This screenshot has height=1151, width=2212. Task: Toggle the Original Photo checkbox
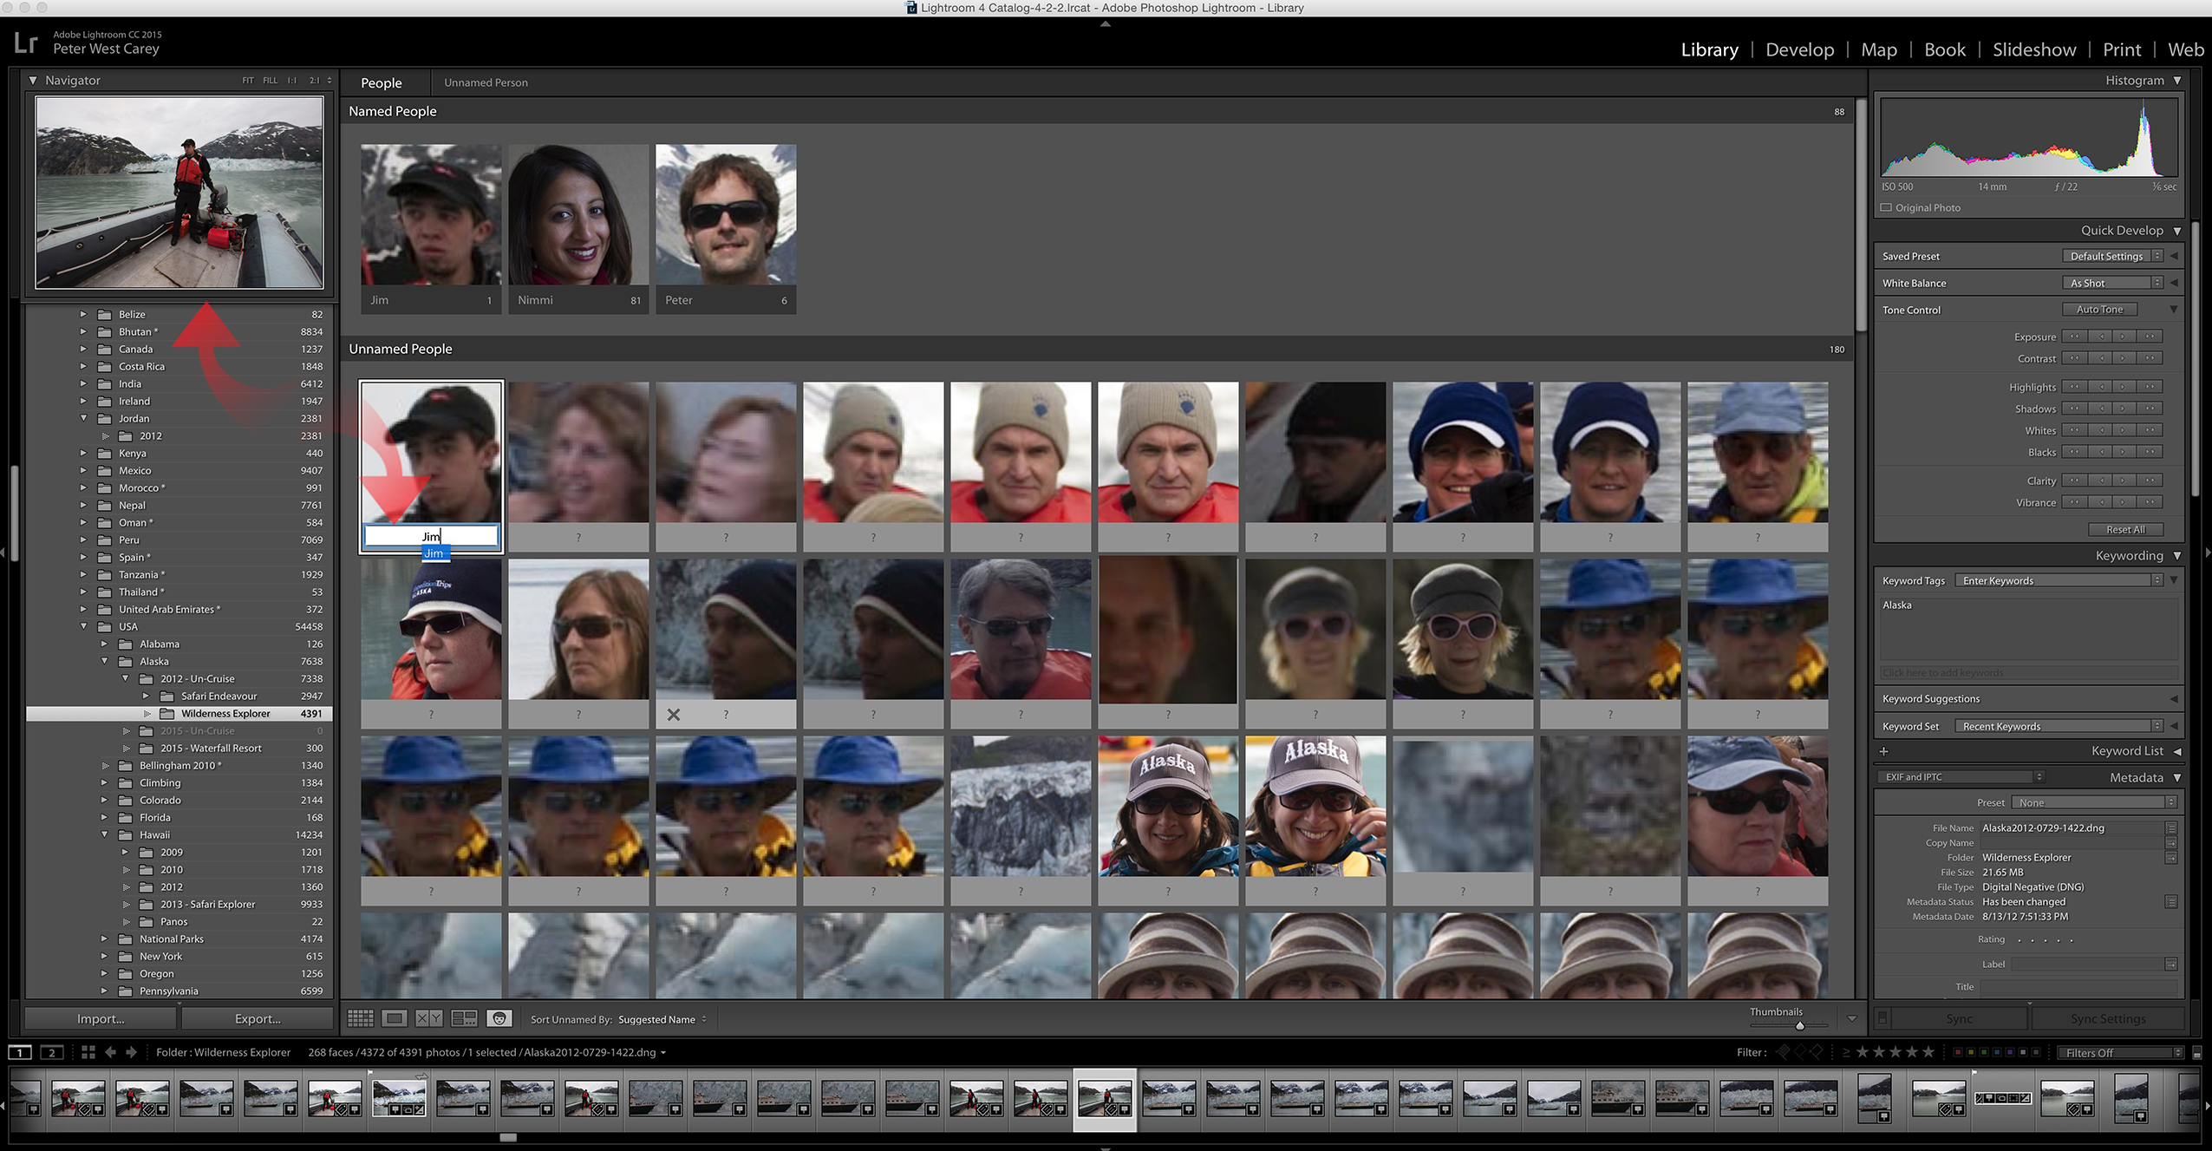pyautogui.click(x=1885, y=208)
